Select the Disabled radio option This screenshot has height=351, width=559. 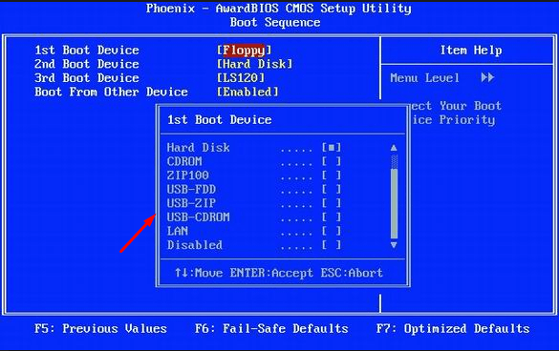click(332, 245)
